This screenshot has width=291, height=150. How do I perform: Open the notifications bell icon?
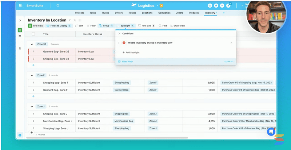tap(228, 5)
